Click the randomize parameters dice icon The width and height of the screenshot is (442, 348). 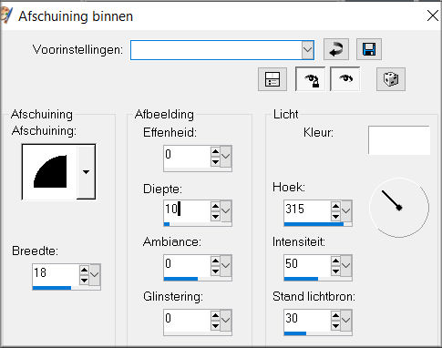[391, 79]
